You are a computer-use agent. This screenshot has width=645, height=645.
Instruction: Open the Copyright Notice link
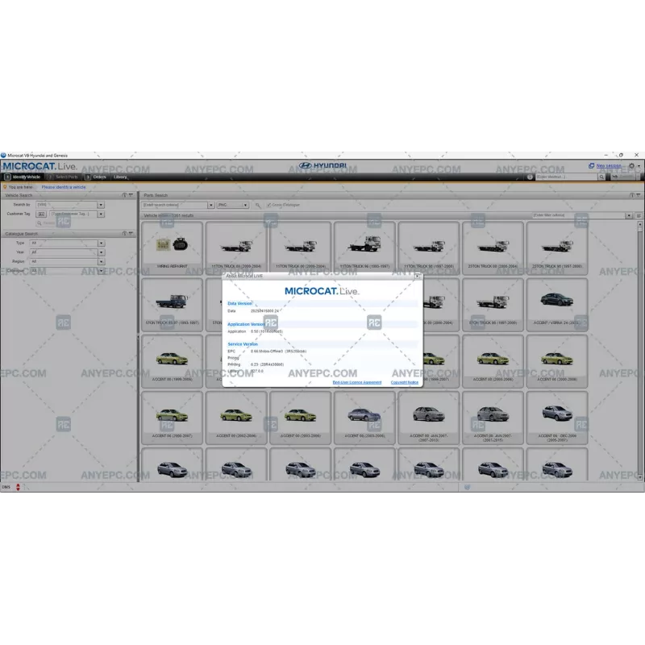click(x=405, y=382)
